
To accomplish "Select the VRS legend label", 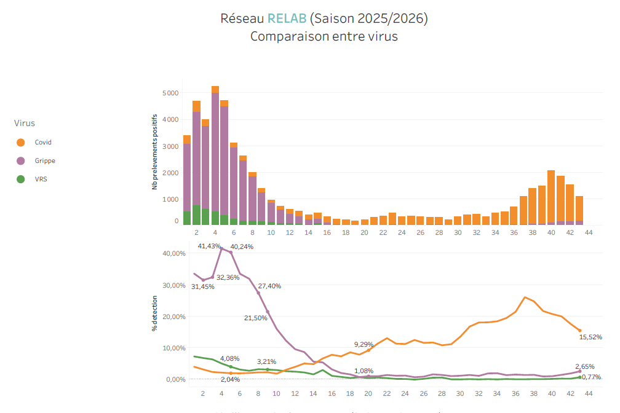I will (x=41, y=179).
